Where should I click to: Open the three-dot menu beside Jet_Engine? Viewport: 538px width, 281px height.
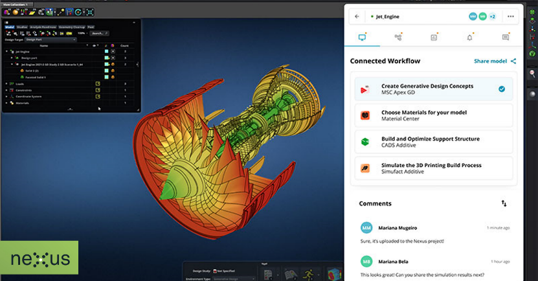[511, 16]
